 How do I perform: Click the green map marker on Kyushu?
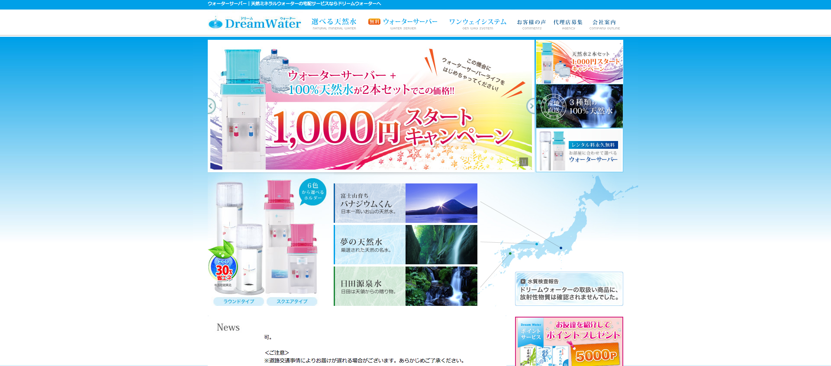510,254
